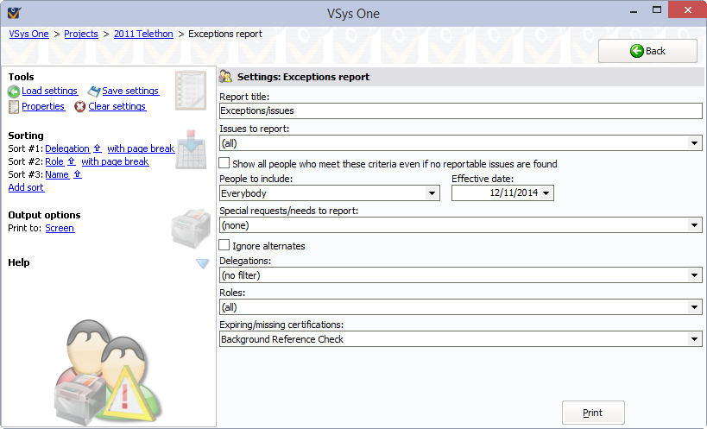This screenshot has height=429, width=707.
Task: Open Special requests/needs to report dropdown
Action: point(694,225)
